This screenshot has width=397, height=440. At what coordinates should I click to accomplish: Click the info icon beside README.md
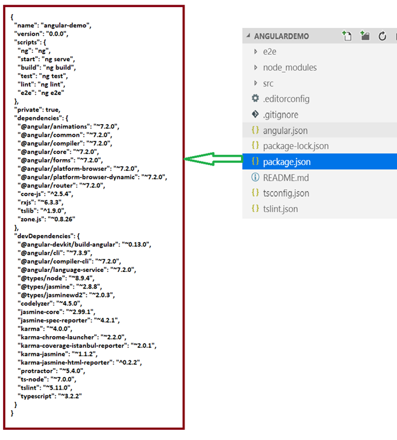[x=255, y=177]
